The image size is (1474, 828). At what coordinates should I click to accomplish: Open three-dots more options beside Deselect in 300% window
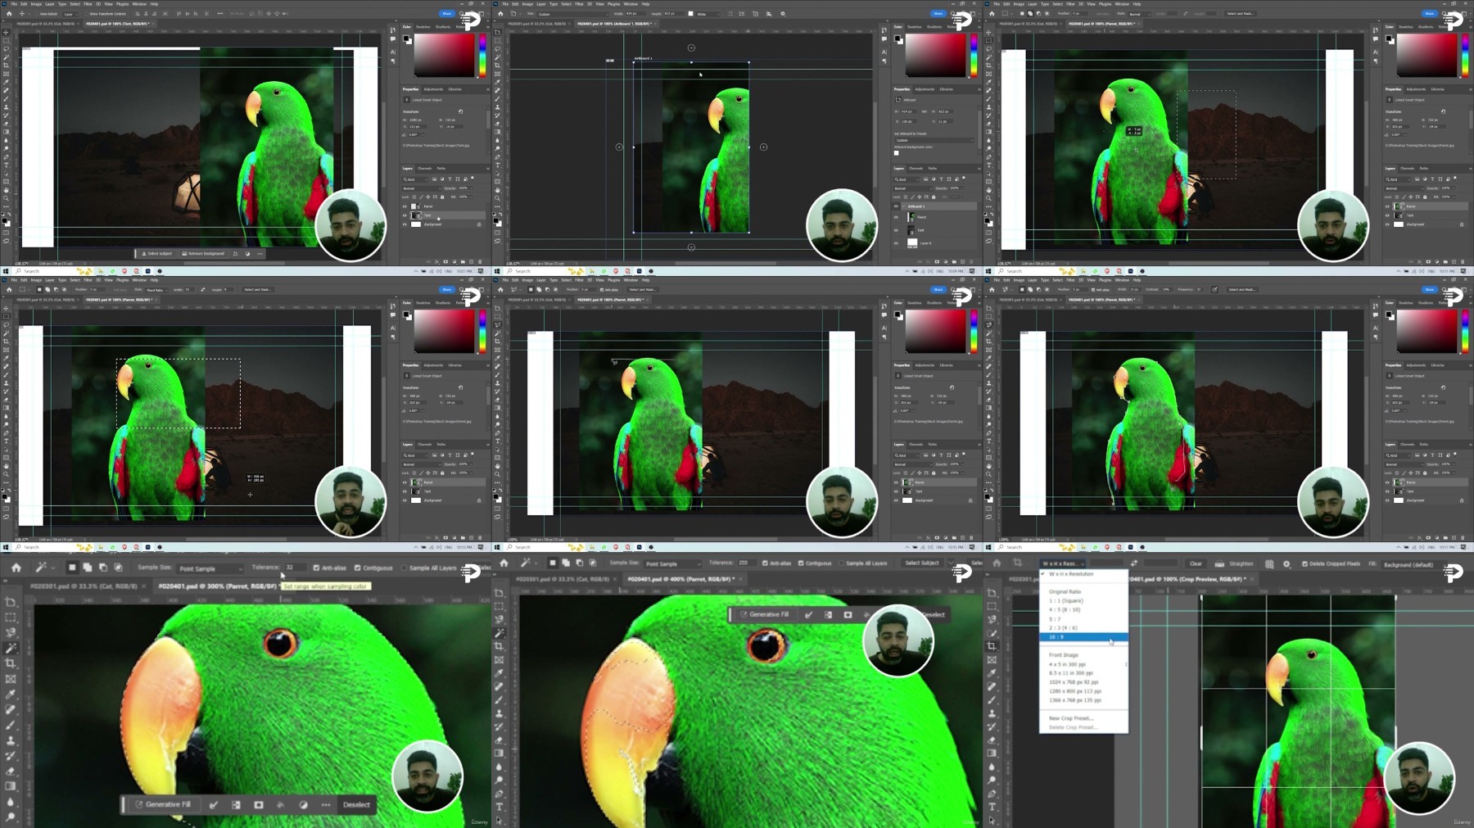[x=326, y=805]
